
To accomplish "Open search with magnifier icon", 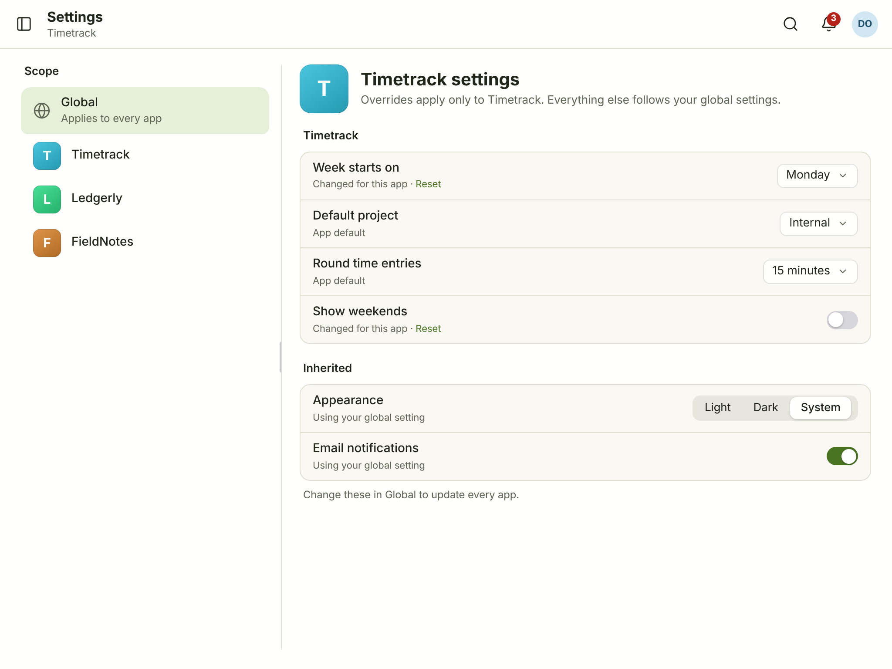I will tap(790, 24).
